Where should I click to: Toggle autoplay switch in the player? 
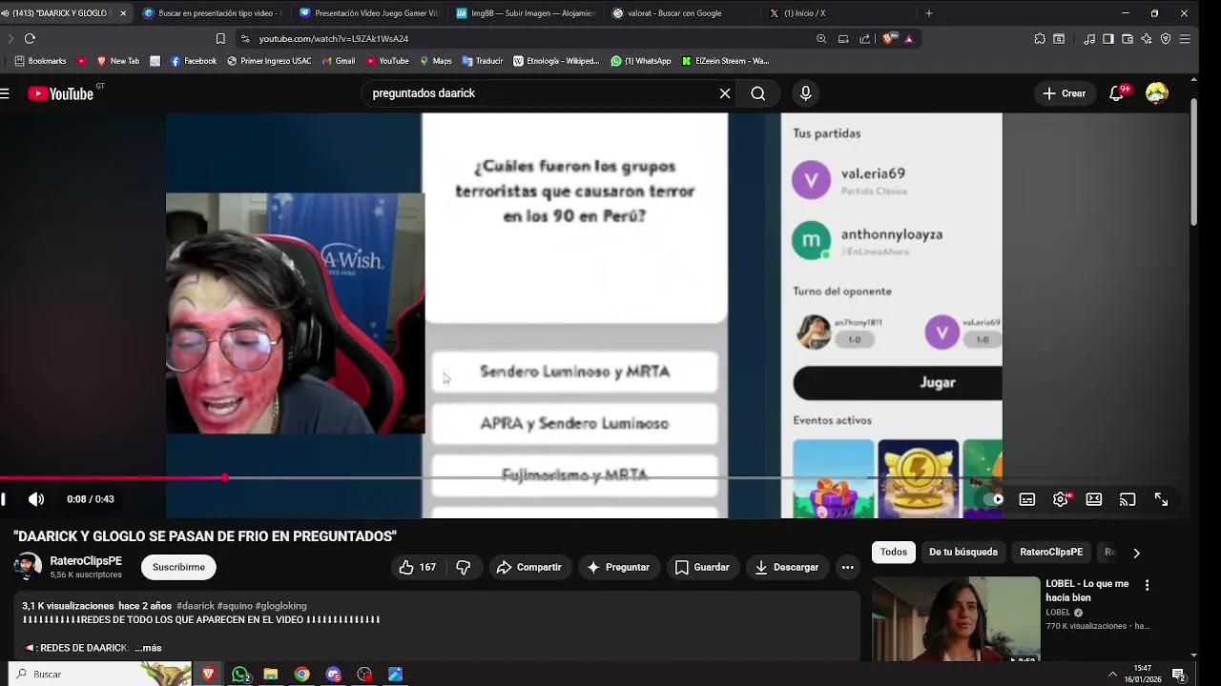(995, 499)
